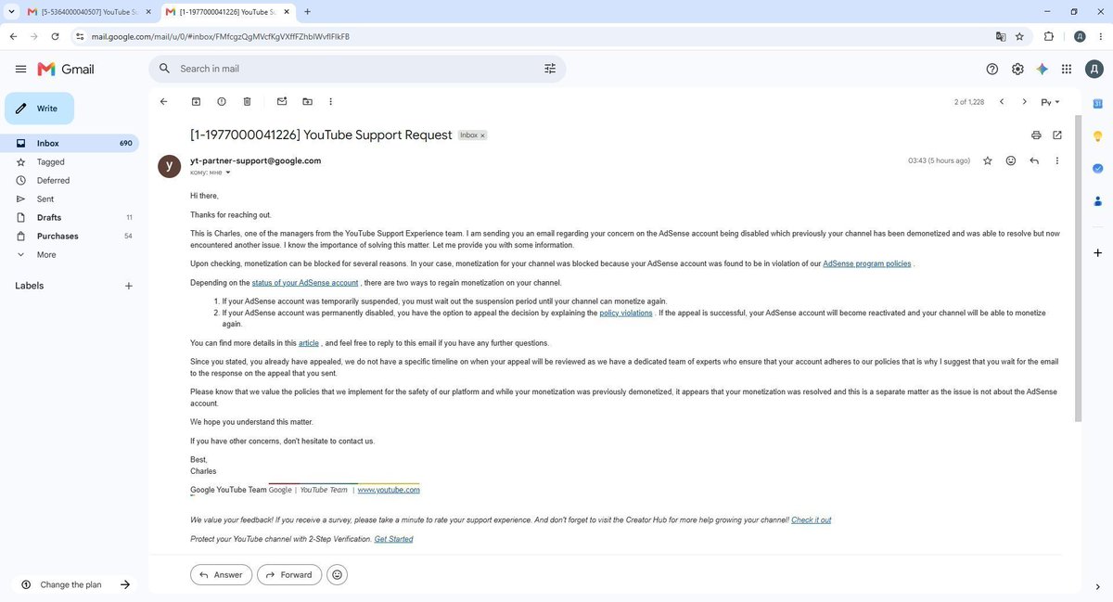Viewport: 1113px width, 602px height.
Task: Go to older conversation arrow
Action: pyautogui.click(x=1024, y=101)
